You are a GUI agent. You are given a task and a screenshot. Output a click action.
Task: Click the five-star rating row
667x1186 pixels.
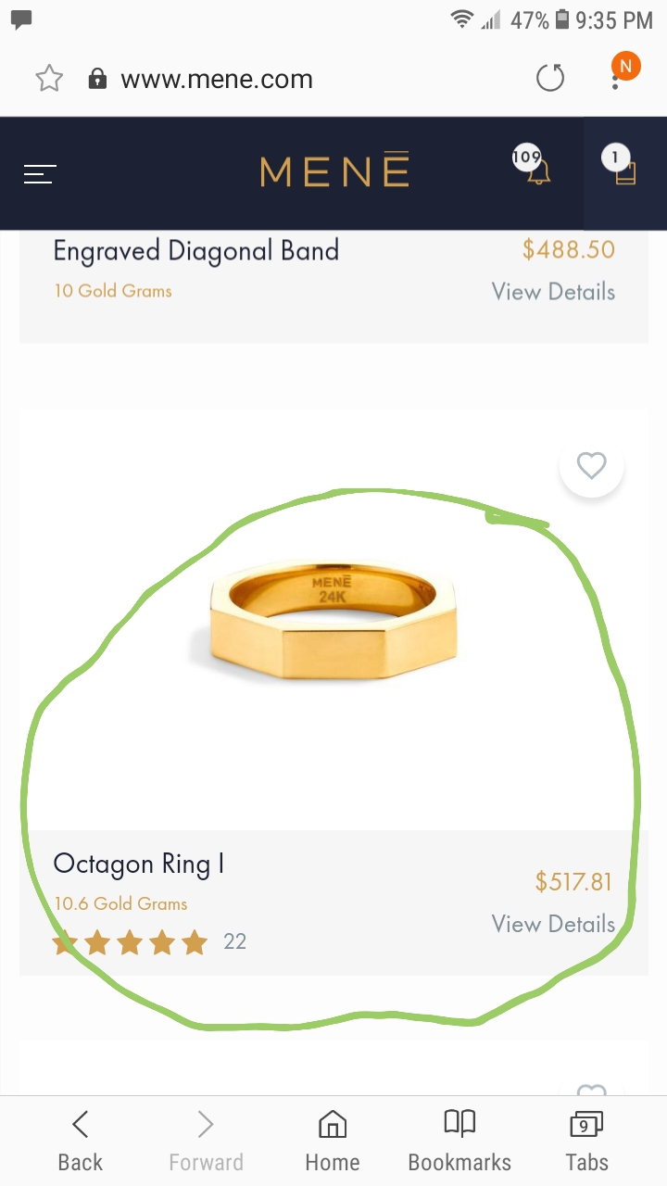(x=130, y=943)
